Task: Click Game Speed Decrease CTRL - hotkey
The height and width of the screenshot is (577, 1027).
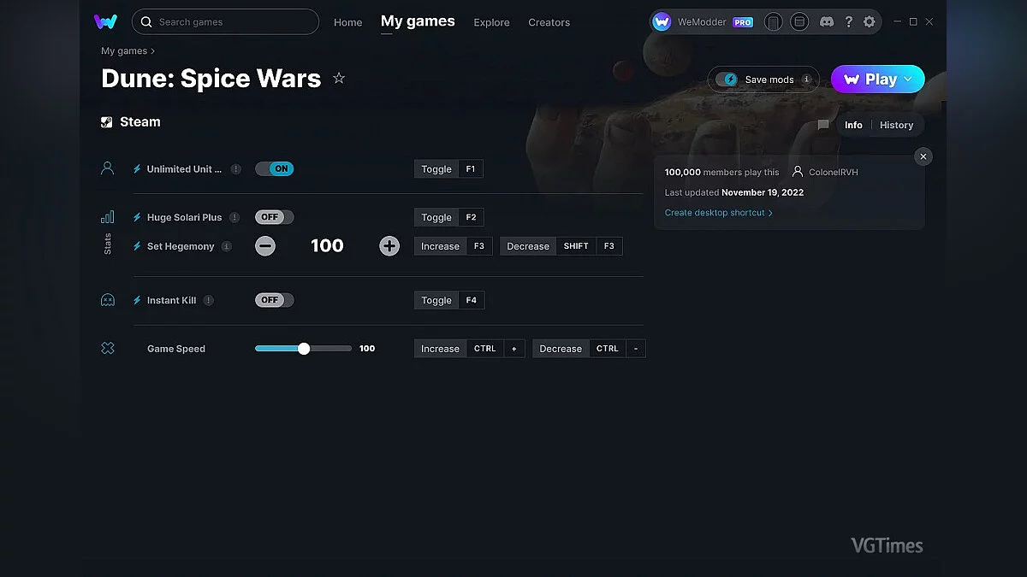Action: (589, 349)
